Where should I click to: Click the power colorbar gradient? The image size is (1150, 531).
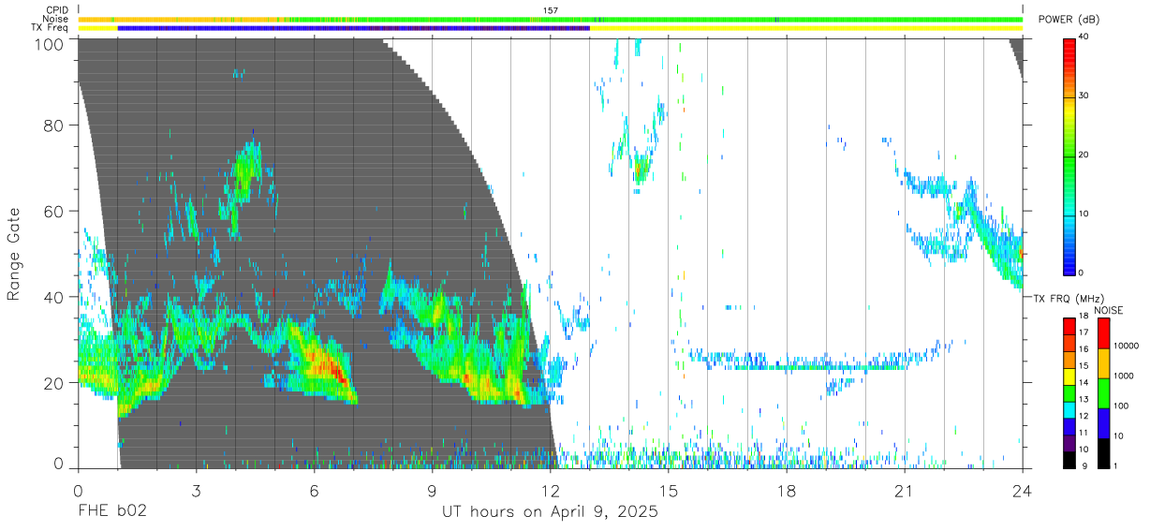[1069, 155]
